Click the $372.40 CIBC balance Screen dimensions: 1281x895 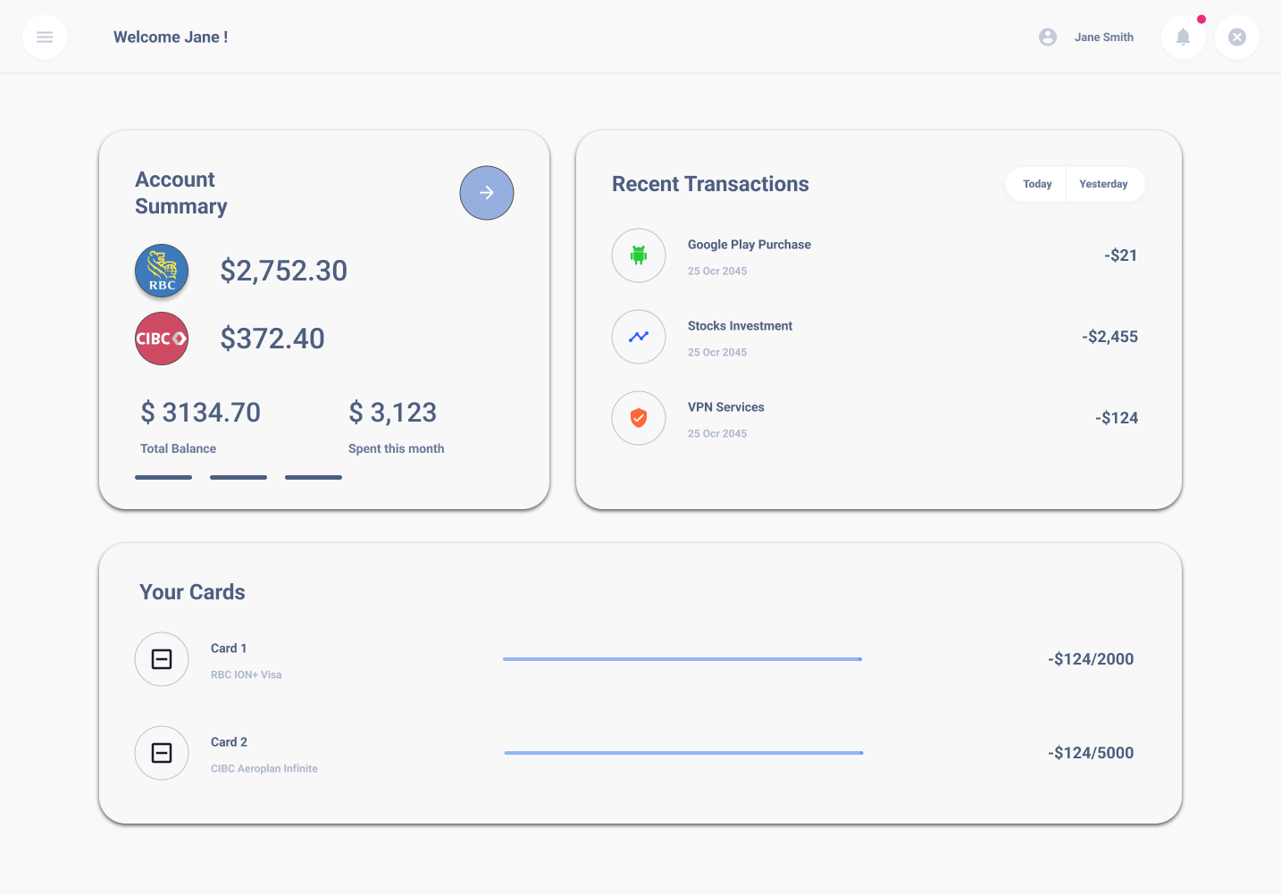pyautogui.click(x=272, y=339)
